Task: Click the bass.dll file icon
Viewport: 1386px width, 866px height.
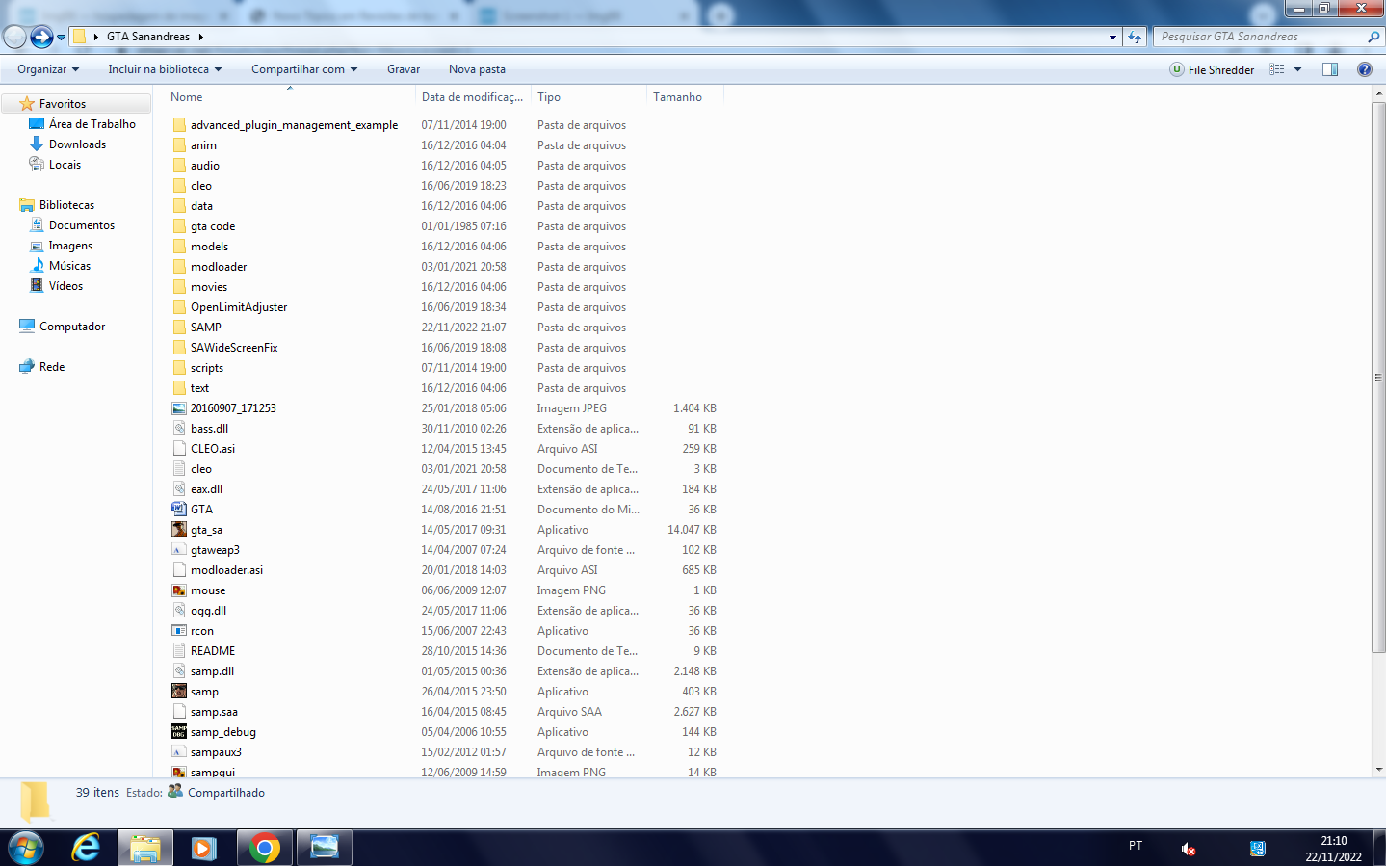Action: tap(179, 429)
